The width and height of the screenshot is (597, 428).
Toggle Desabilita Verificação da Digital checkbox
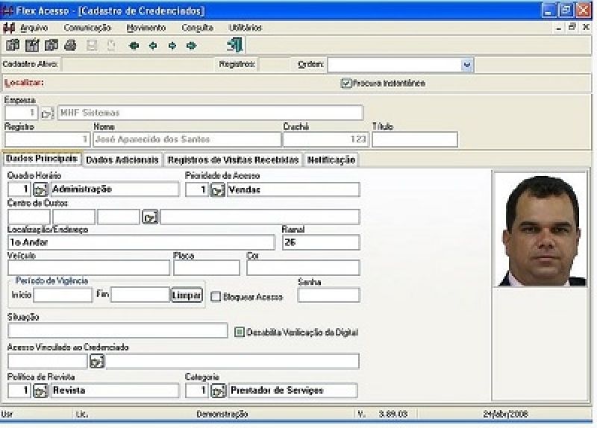click(x=240, y=333)
